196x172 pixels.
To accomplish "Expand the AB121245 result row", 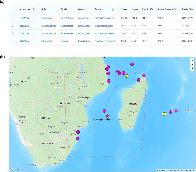I will coord(13,41).
